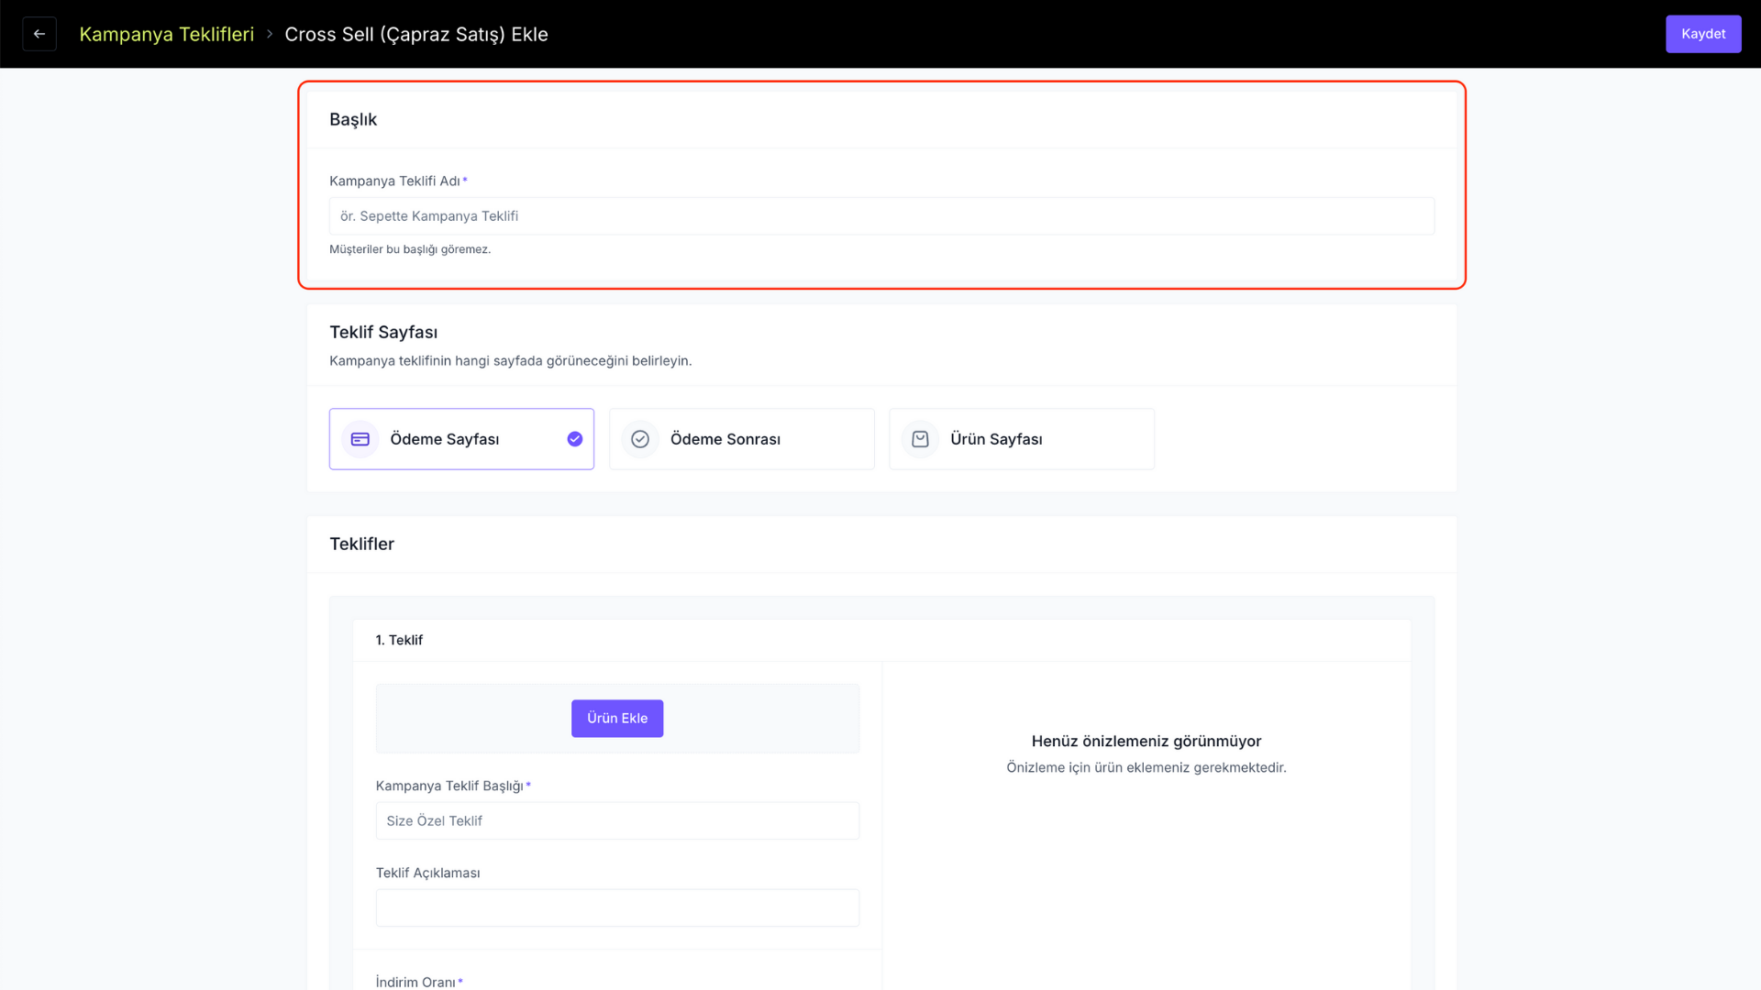
Task: Click the breadcrumb chevron separator
Action: pyautogui.click(x=270, y=34)
